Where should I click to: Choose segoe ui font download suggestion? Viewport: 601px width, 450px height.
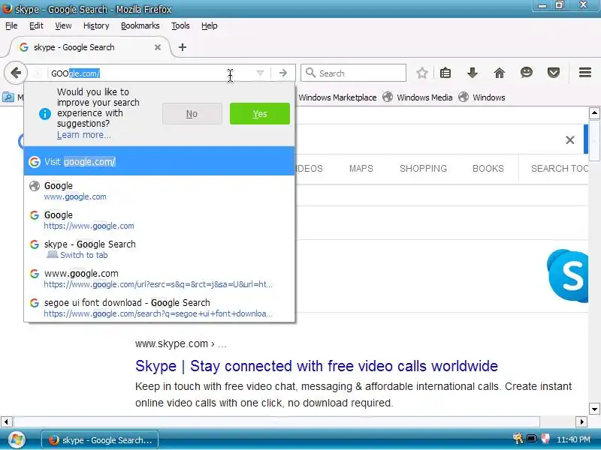pyautogui.click(x=159, y=307)
